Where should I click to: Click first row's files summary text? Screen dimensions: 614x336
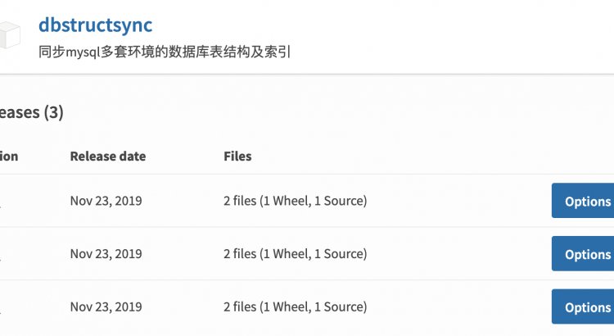click(295, 201)
